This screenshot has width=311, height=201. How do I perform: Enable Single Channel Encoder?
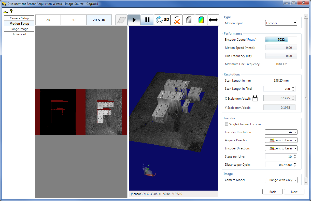click(227, 124)
